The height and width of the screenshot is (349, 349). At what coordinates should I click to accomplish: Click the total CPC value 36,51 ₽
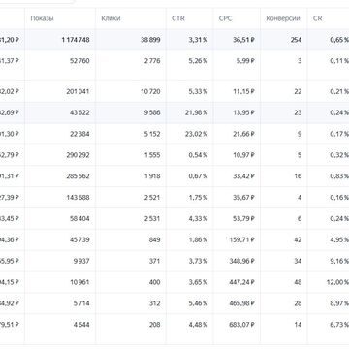coord(243,40)
